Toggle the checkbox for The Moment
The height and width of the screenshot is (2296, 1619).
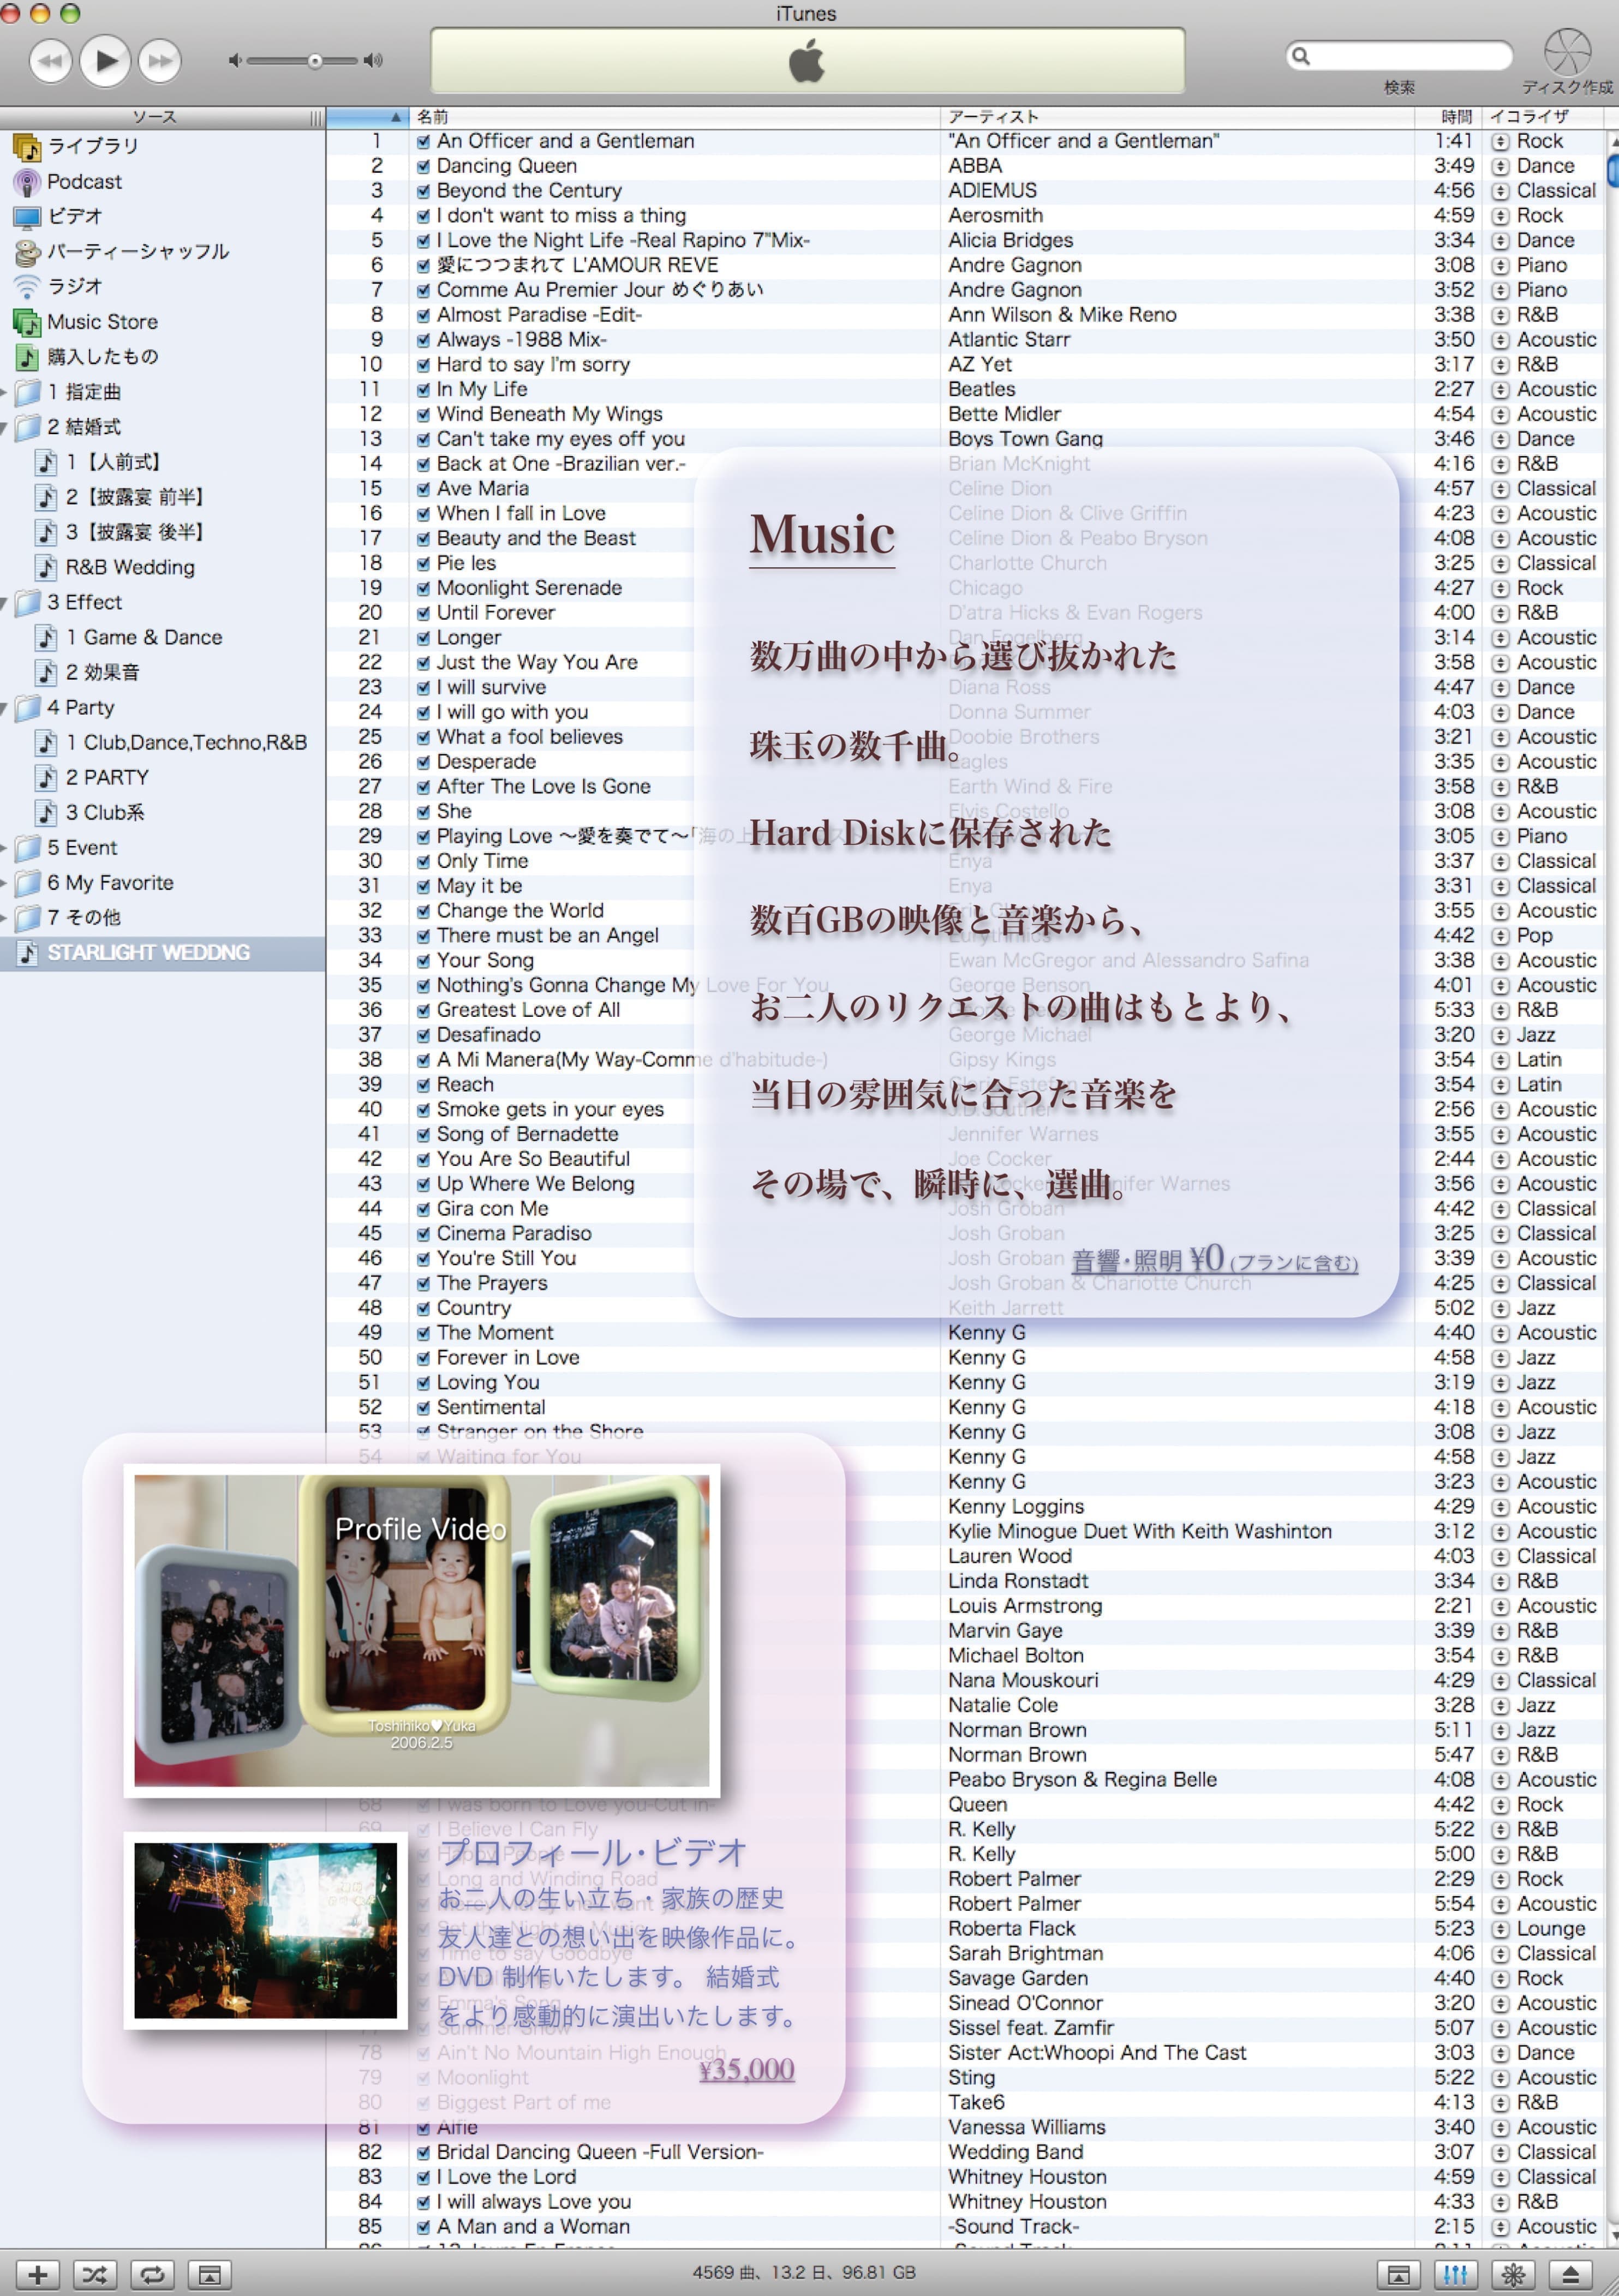click(423, 1333)
